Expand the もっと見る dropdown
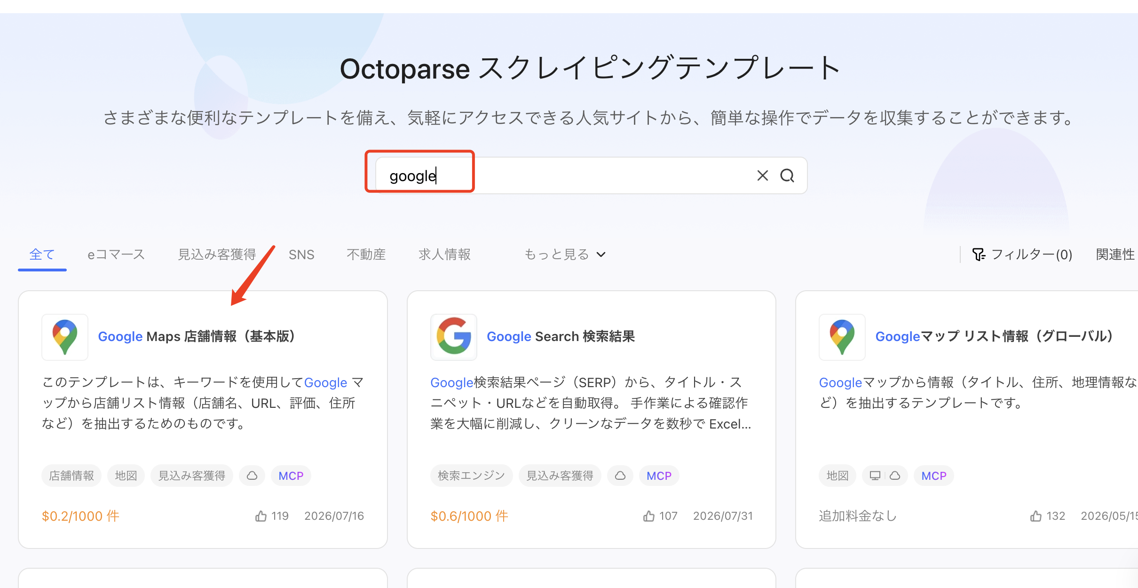 click(x=565, y=254)
